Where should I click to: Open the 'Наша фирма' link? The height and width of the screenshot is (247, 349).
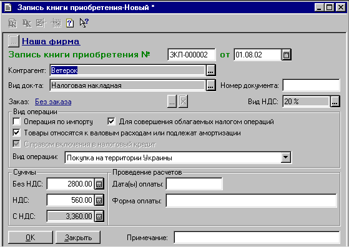[x=51, y=41]
